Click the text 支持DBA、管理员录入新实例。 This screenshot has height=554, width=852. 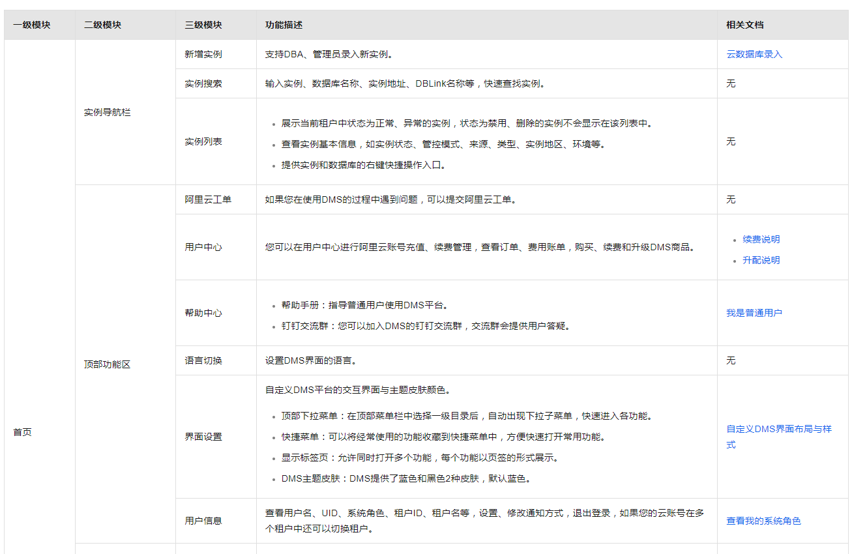[x=329, y=54]
